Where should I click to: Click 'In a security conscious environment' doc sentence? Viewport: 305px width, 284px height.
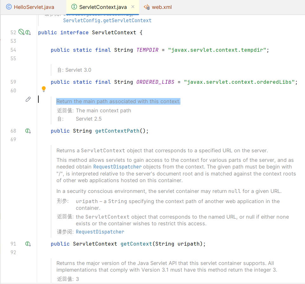pyautogui.click(x=169, y=191)
